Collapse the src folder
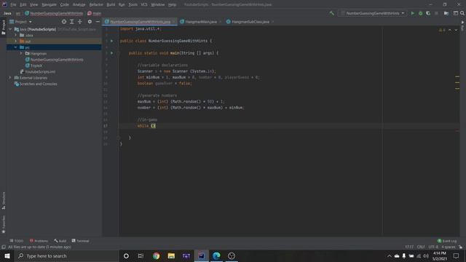Image resolution: width=466 pixels, height=262 pixels. (15, 47)
